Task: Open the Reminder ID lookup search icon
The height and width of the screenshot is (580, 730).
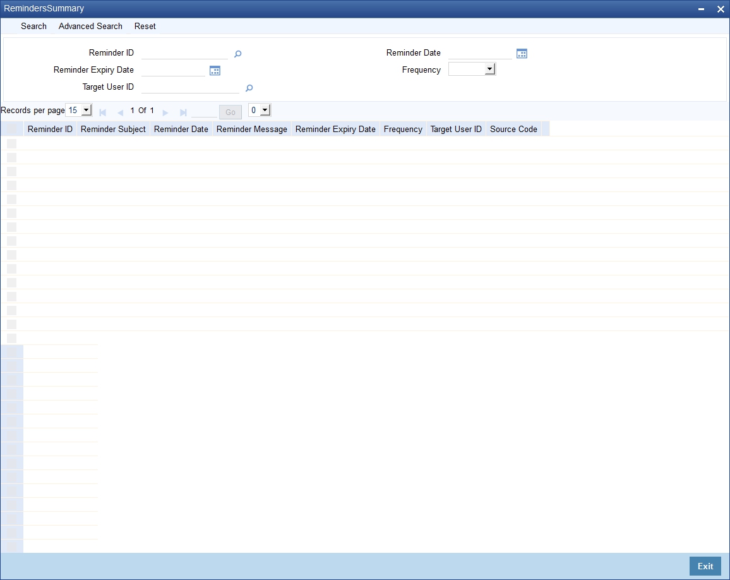Action: 238,54
